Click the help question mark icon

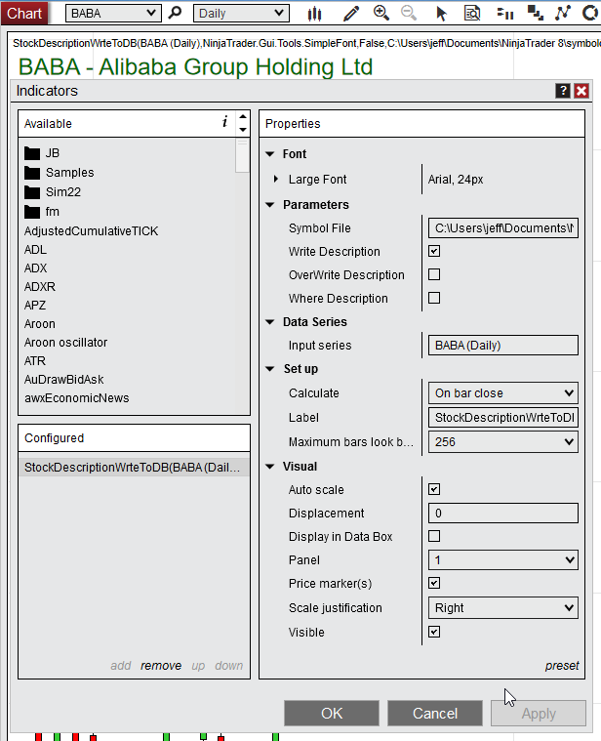(563, 91)
